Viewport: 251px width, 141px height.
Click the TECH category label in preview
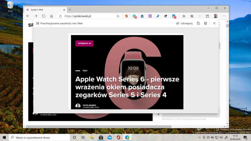[x=85, y=70]
